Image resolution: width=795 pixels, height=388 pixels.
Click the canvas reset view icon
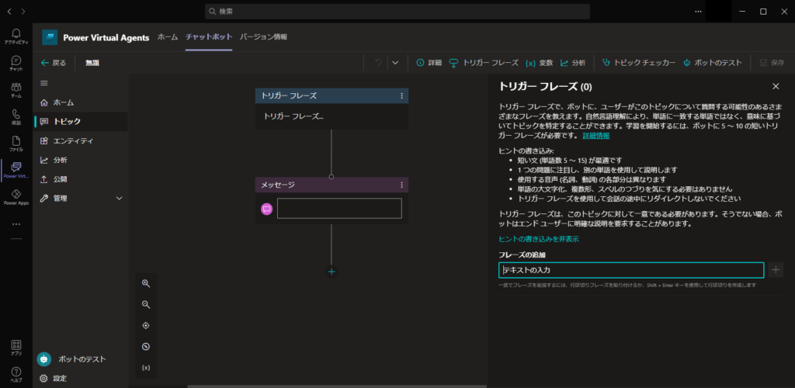[x=146, y=347]
